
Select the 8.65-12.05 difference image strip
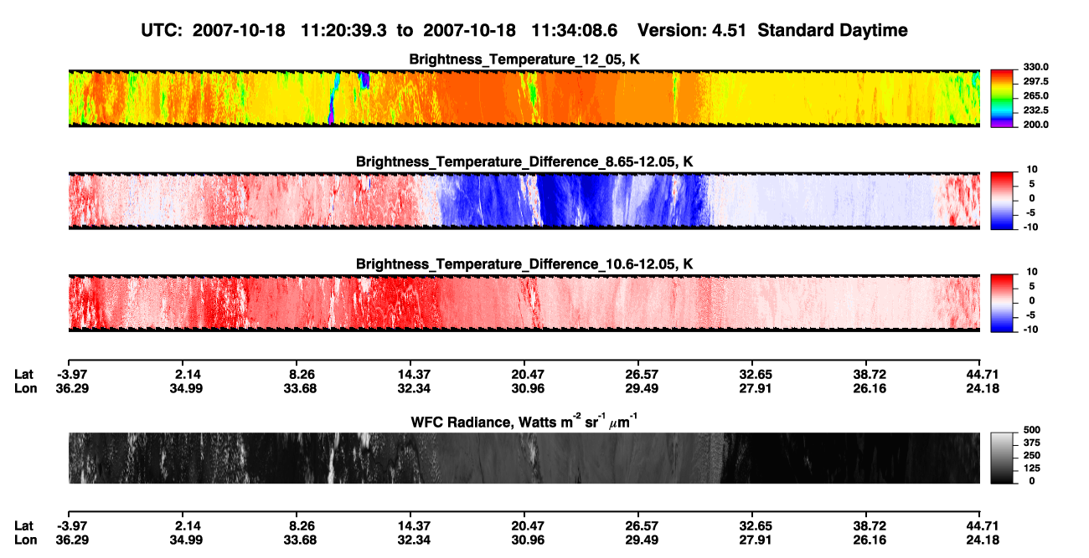tap(524, 200)
